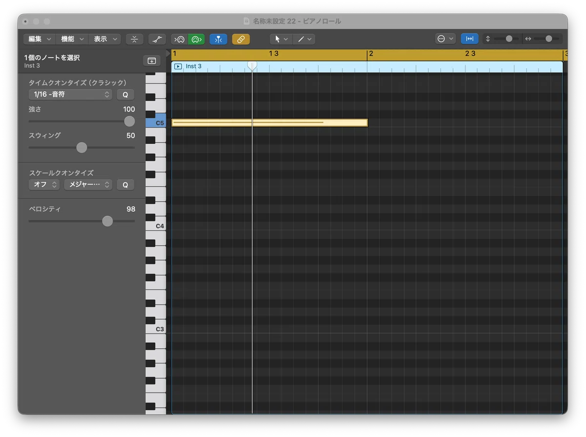586x437 pixels.
Task: Click the scale quantize Q button
Action: coord(126,185)
